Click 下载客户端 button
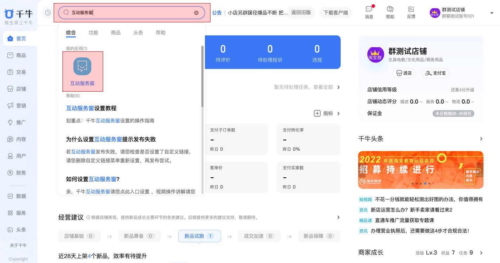Screen dimensions: 500x263 pos(336,13)
